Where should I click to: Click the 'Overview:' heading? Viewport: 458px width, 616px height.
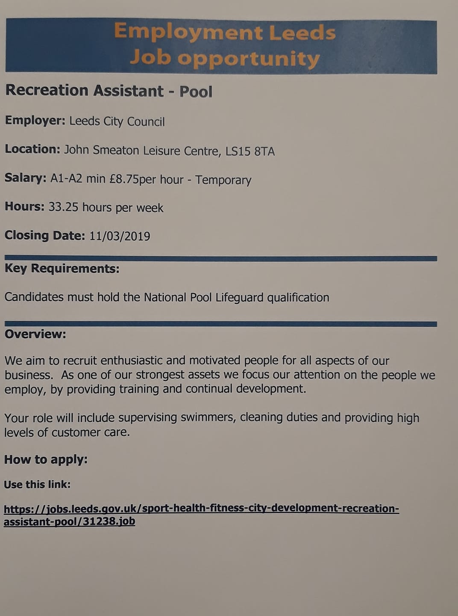click(x=35, y=334)
